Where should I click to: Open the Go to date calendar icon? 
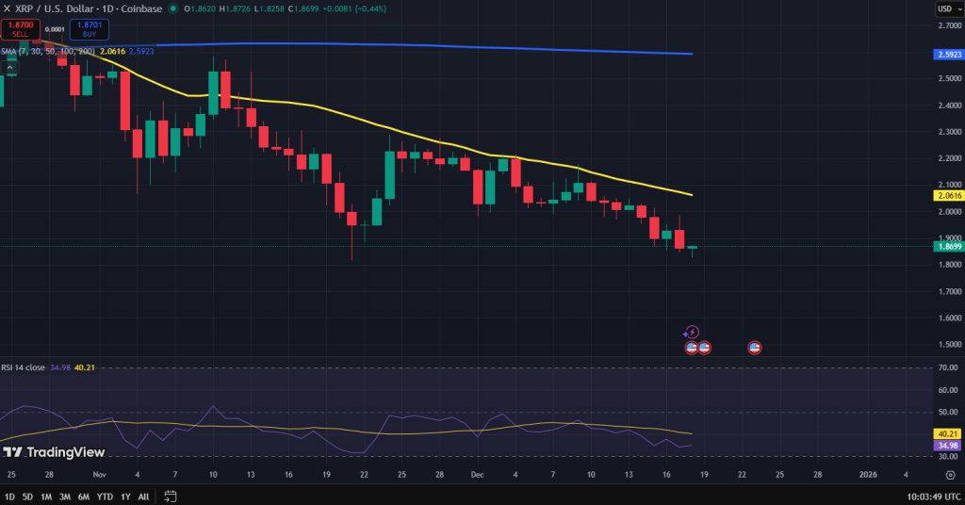click(171, 496)
